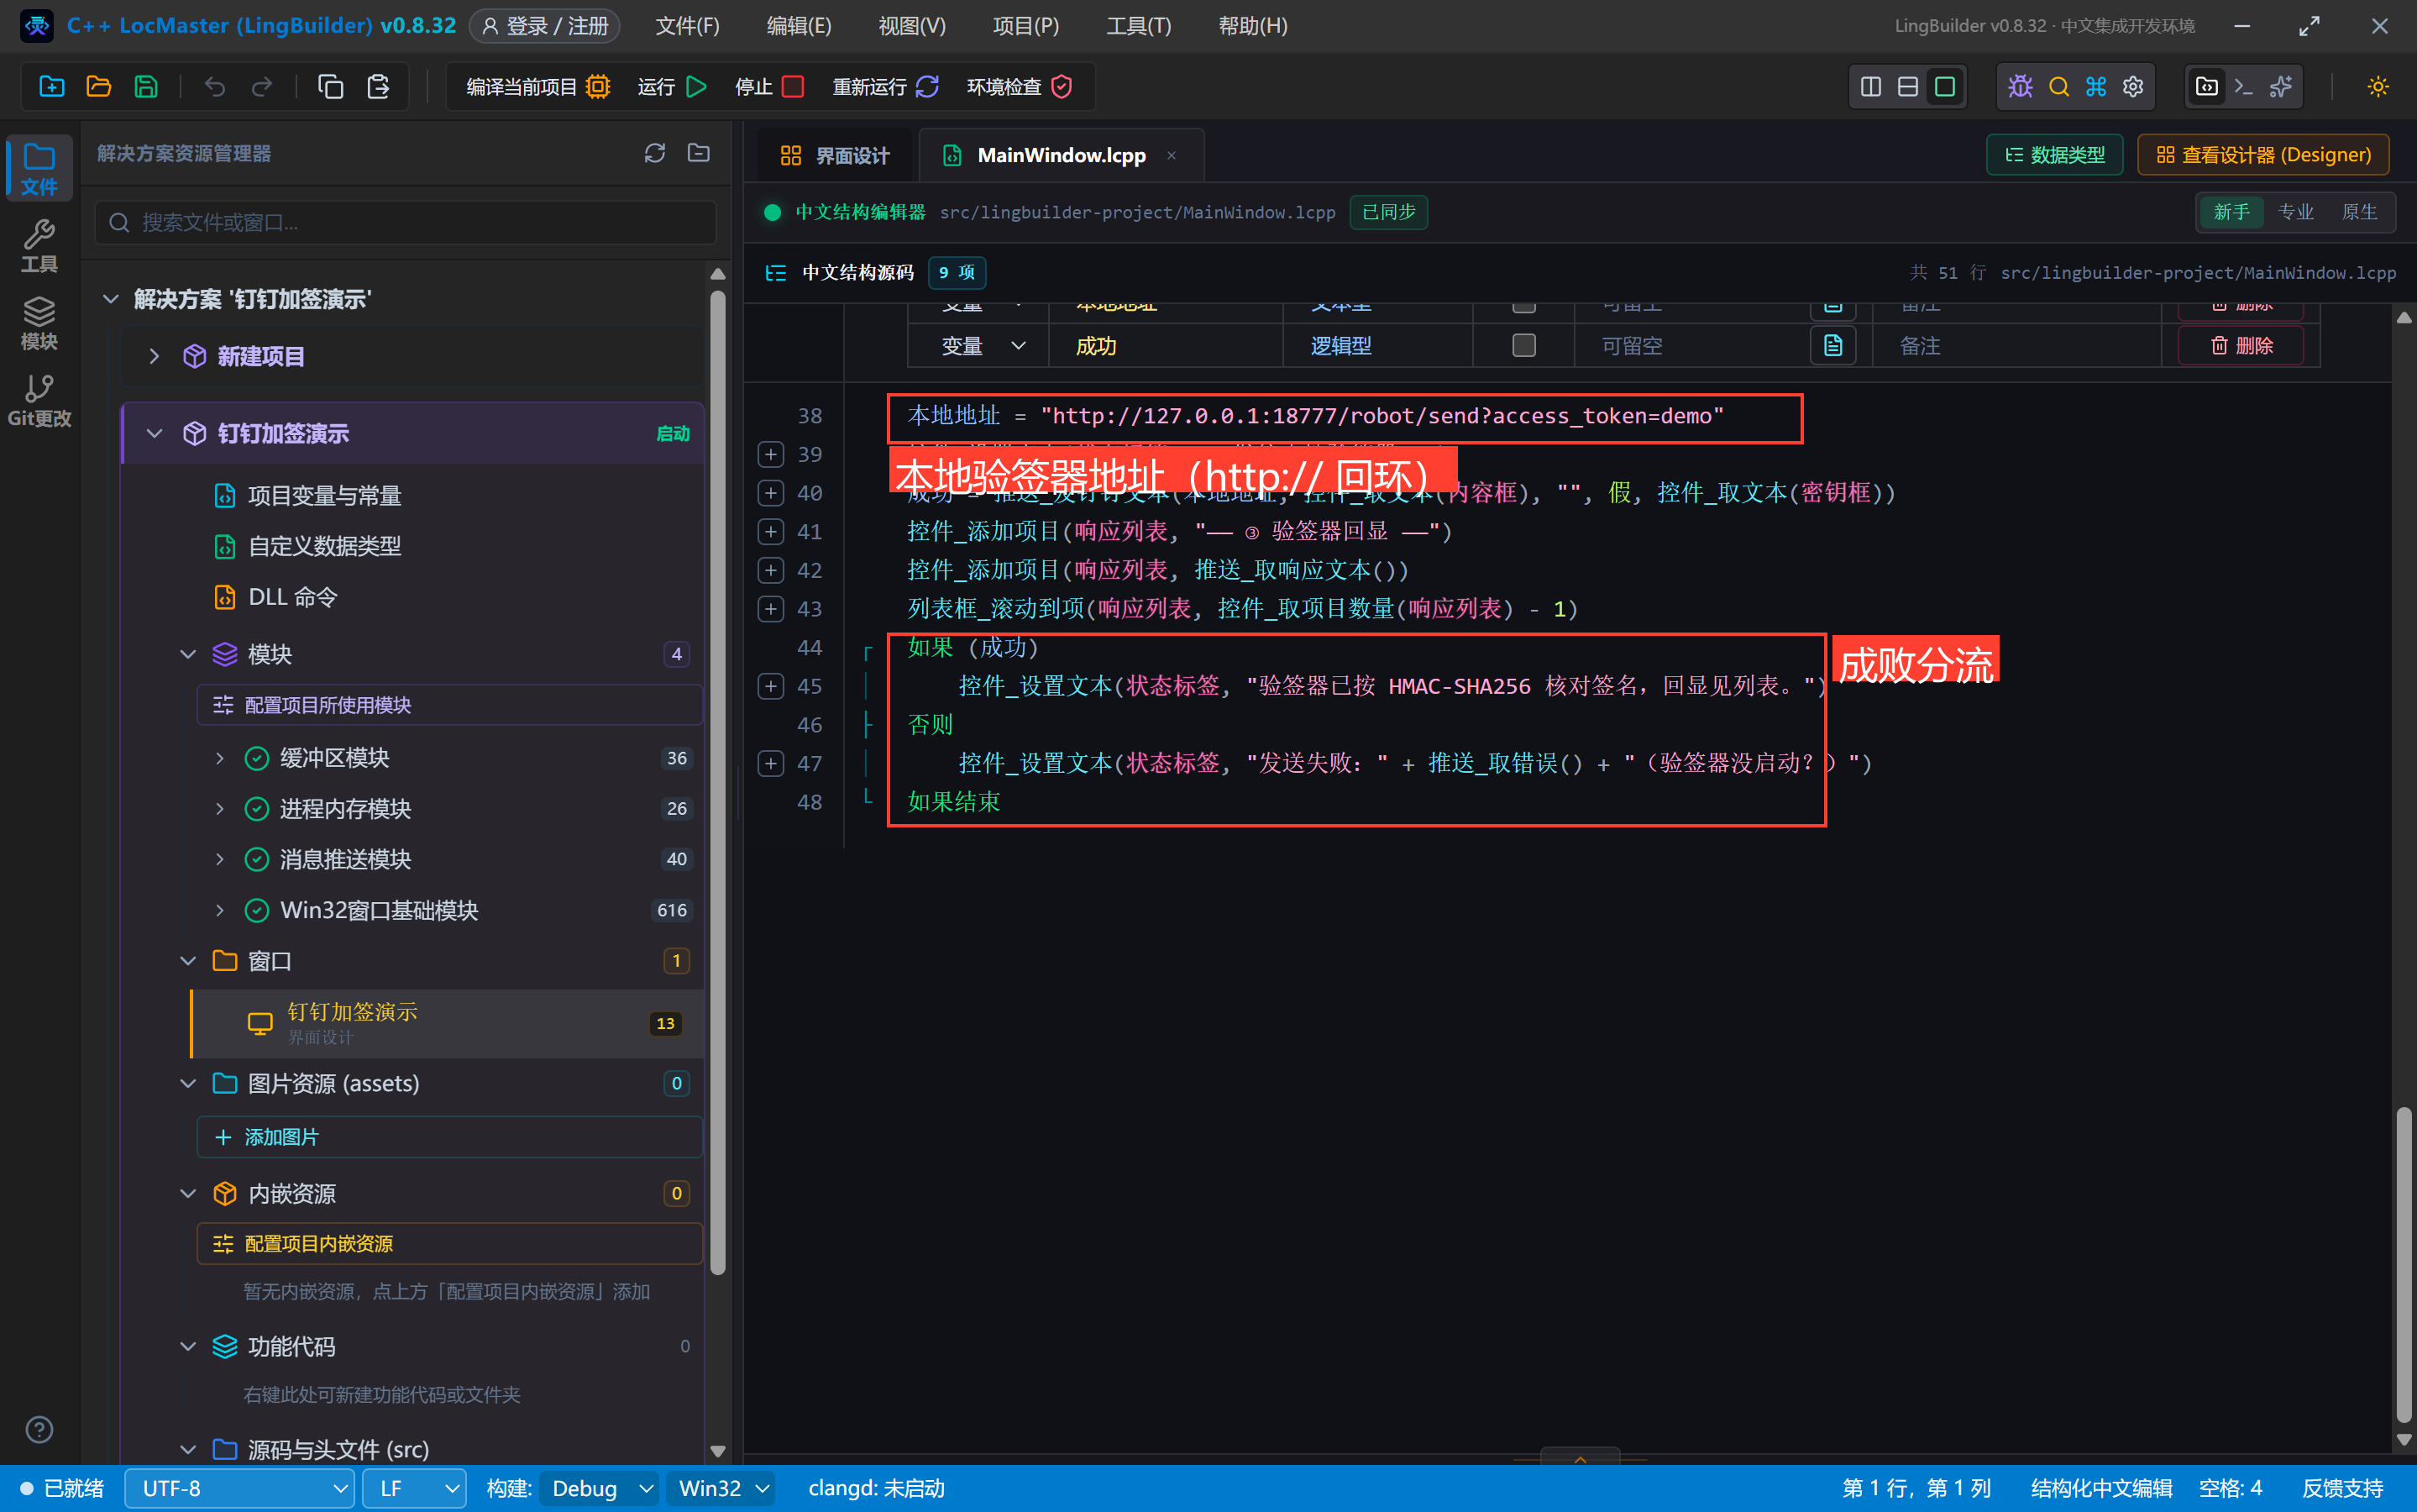Click the copy icon in toolbar
Viewport: 2417px width, 1512px height.
[331, 87]
